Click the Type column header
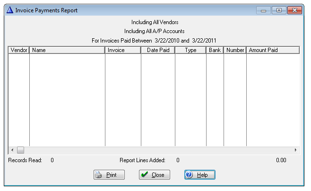Viewport: 311px width, 191px height. [190, 50]
